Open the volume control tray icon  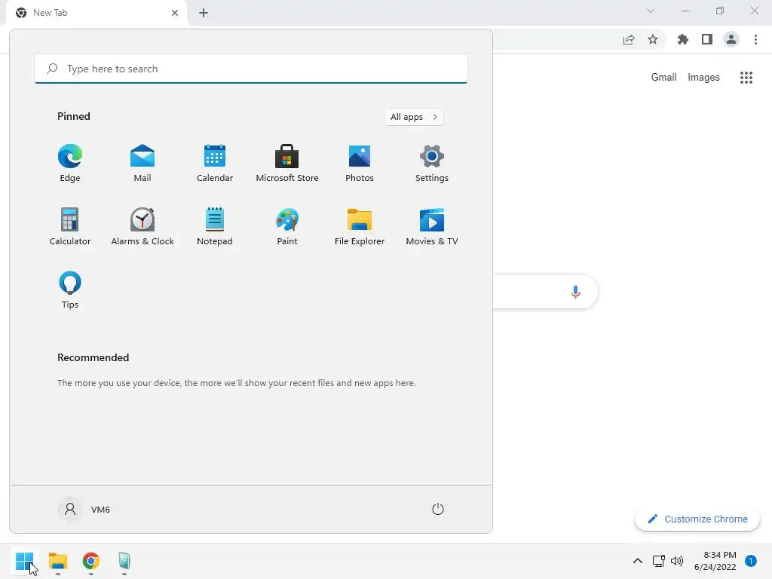click(677, 561)
